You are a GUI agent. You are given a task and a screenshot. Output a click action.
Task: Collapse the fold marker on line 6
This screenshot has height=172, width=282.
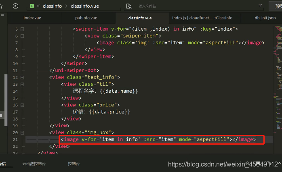[22, 36]
